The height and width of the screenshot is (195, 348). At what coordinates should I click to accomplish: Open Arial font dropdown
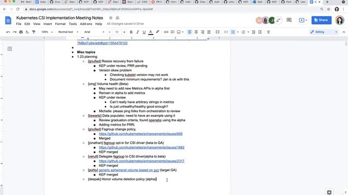94,32
